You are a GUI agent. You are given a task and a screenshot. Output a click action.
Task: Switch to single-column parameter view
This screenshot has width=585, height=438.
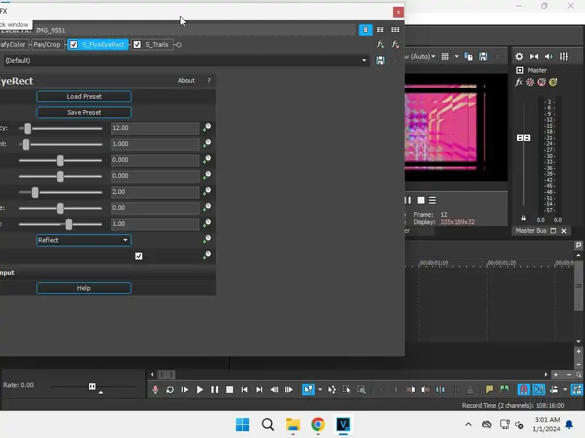pyautogui.click(x=365, y=30)
